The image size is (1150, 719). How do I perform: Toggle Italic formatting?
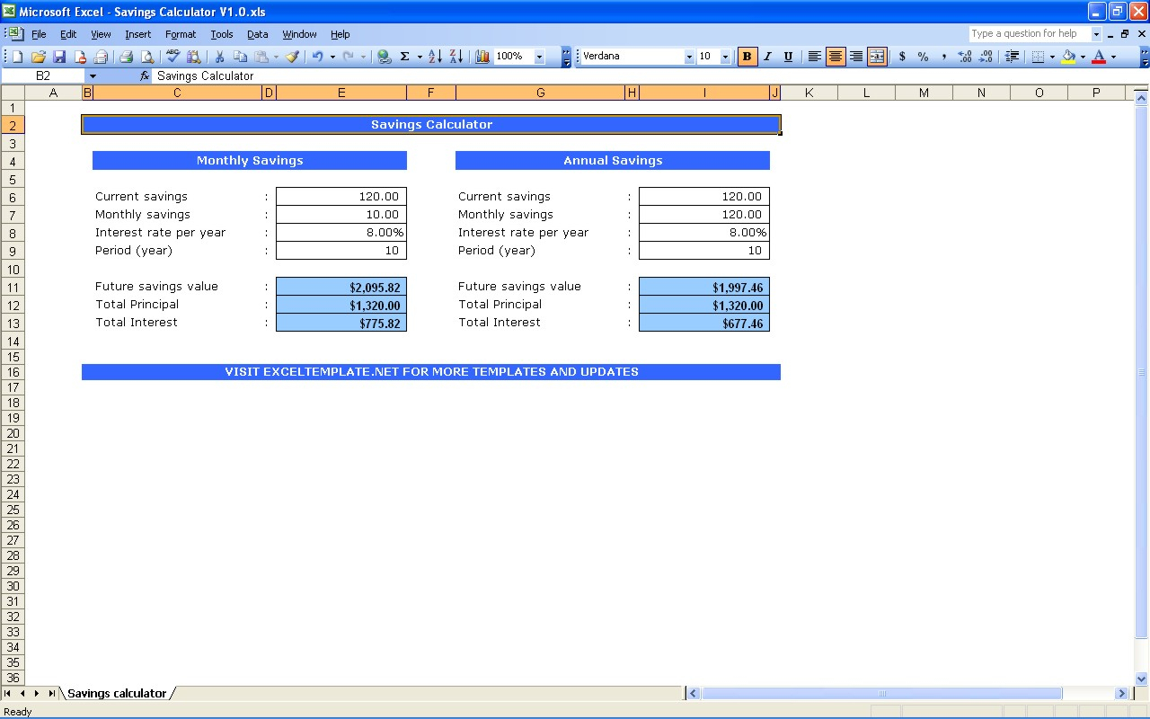[x=767, y=57]
